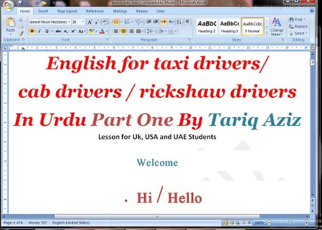Open the Office button menu

[8, 5]
